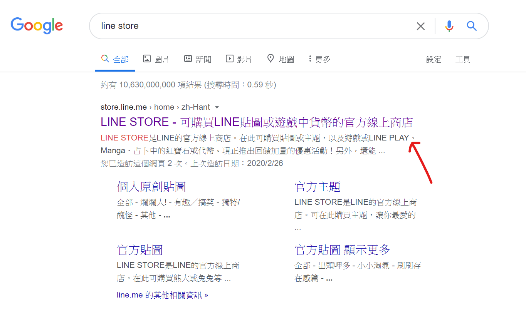Image resolution: width=526 pixels, height=311 pixels.
Task: Open 更多 via the three-dot icon
Action: pos(310,59)
